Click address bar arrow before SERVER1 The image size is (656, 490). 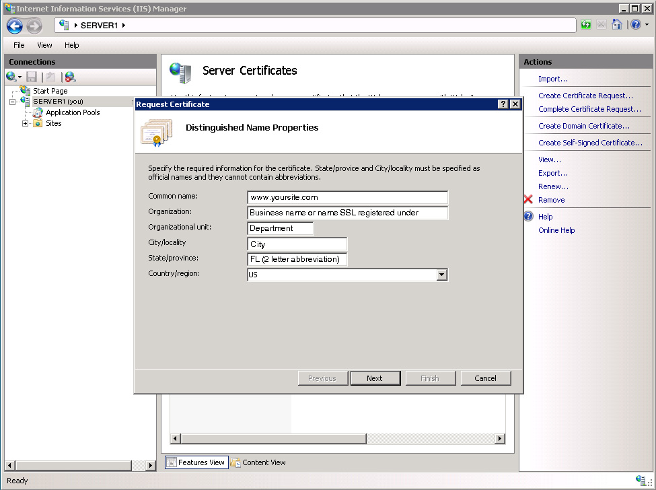pyautogui.click(x=76, y=25)
